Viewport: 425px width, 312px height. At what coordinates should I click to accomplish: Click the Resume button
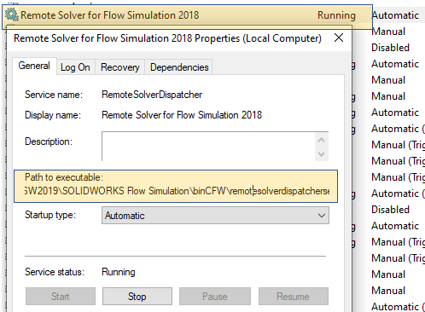(293, 297)
